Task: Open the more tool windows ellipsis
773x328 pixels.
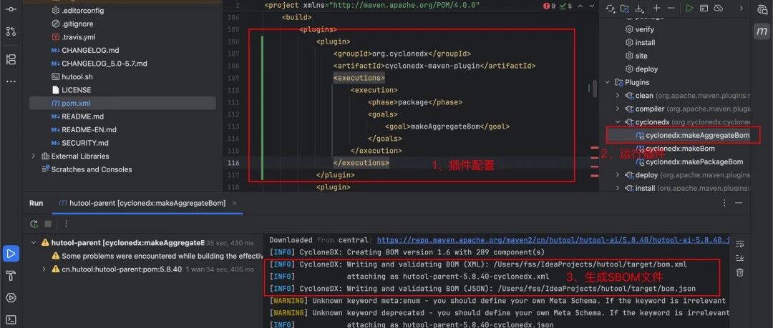Action: tap(10, 81)
